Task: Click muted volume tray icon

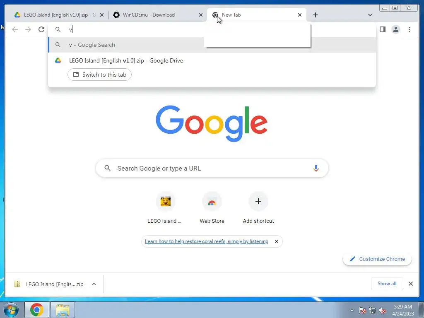Action: click(382, 310)
